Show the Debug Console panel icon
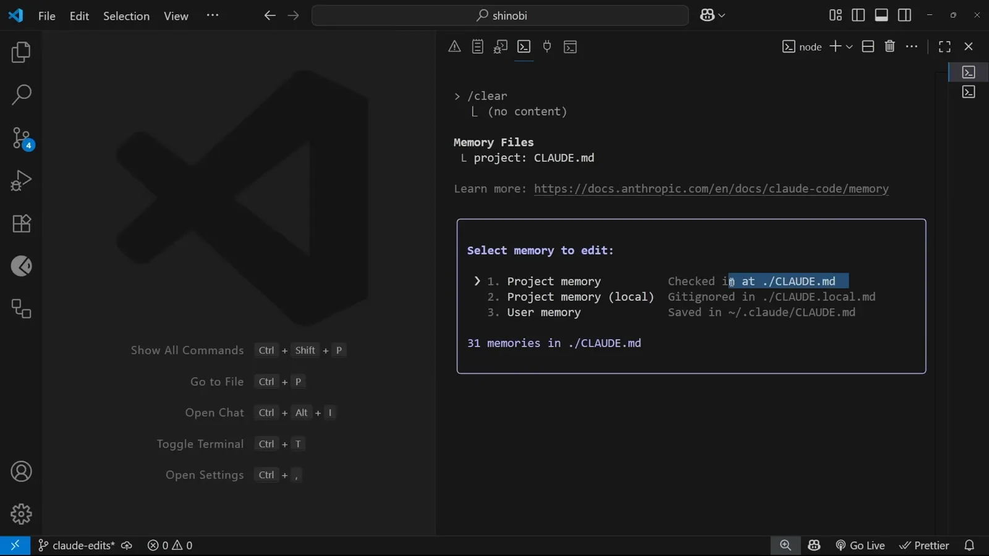Viewport: 989px width, 556px height. pos(501,46)
